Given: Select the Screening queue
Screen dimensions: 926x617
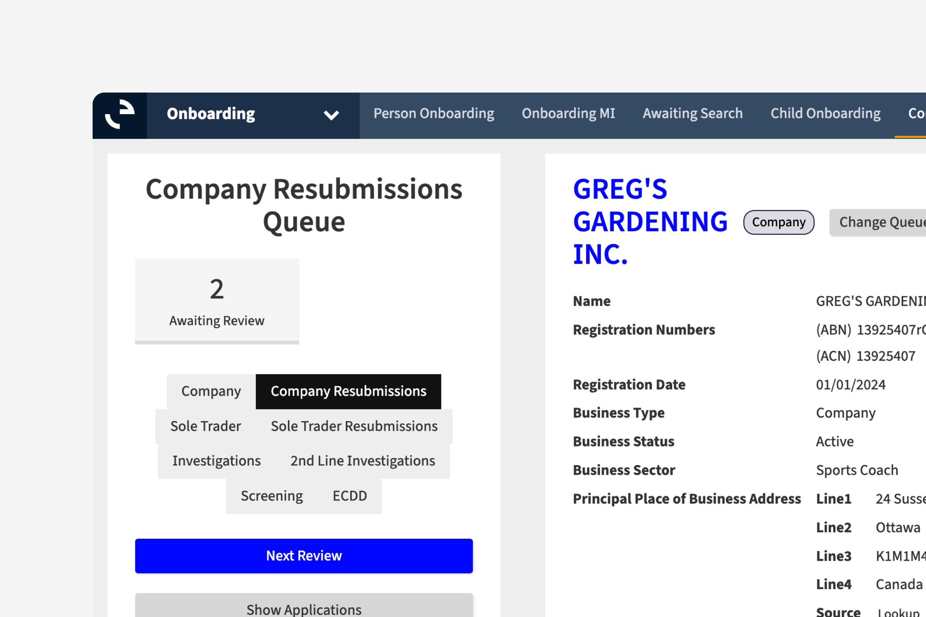Looking at the screenshot, I should pos(272,496).
